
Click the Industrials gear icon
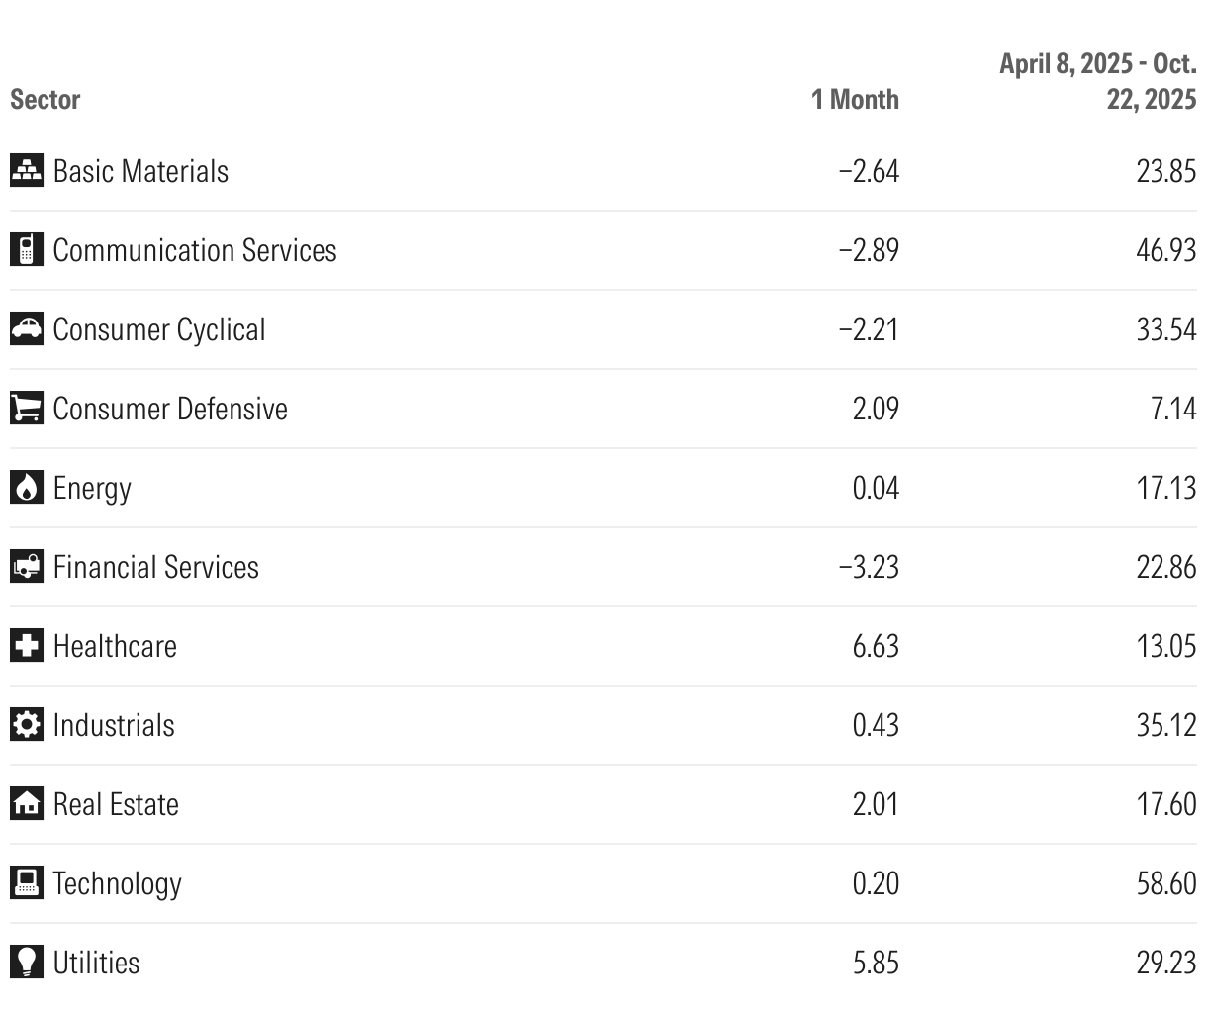[27, 724]
